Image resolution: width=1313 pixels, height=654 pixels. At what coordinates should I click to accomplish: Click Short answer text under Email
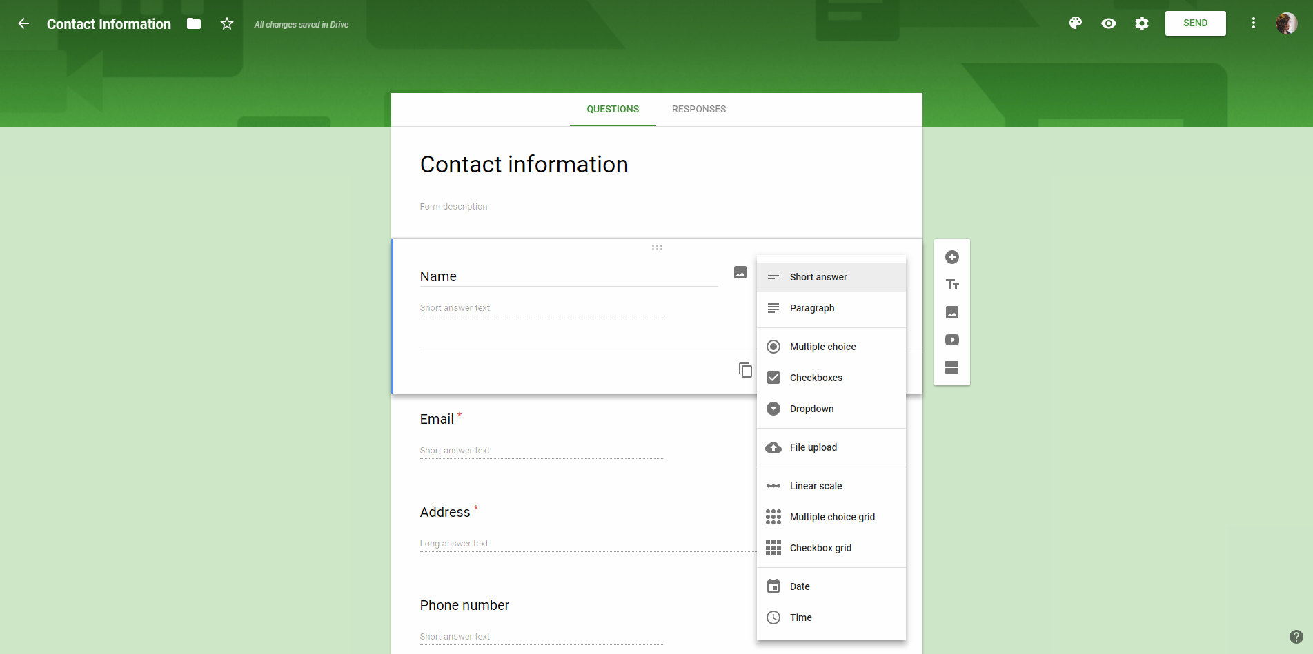[455, 451]
